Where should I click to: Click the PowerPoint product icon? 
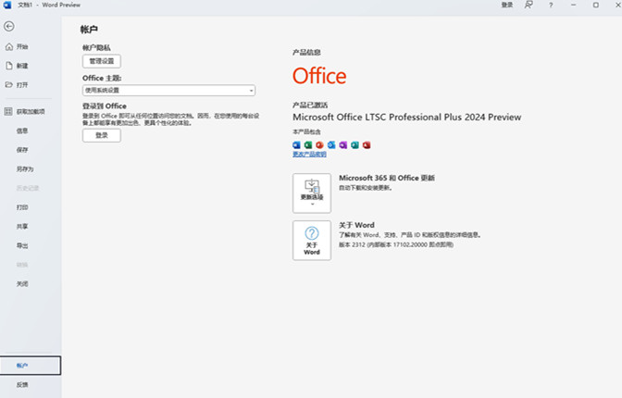(319, 144)
